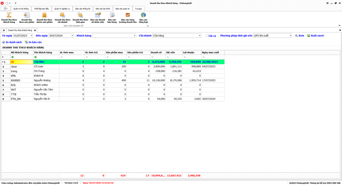Switch to Báo cáo tài chính tab
The width and height of the screenshot is (342, 185).
pos(103,9)
